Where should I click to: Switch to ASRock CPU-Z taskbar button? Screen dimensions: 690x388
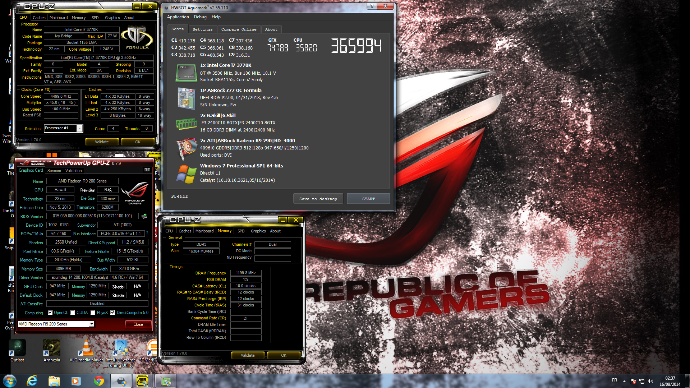(143, 381)
